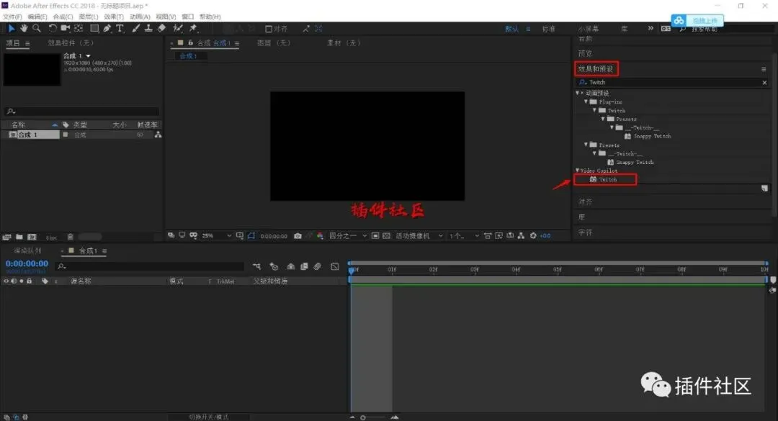778x421 pixels.
Task: Open the 编辑(E) menu
Action: 37,17
